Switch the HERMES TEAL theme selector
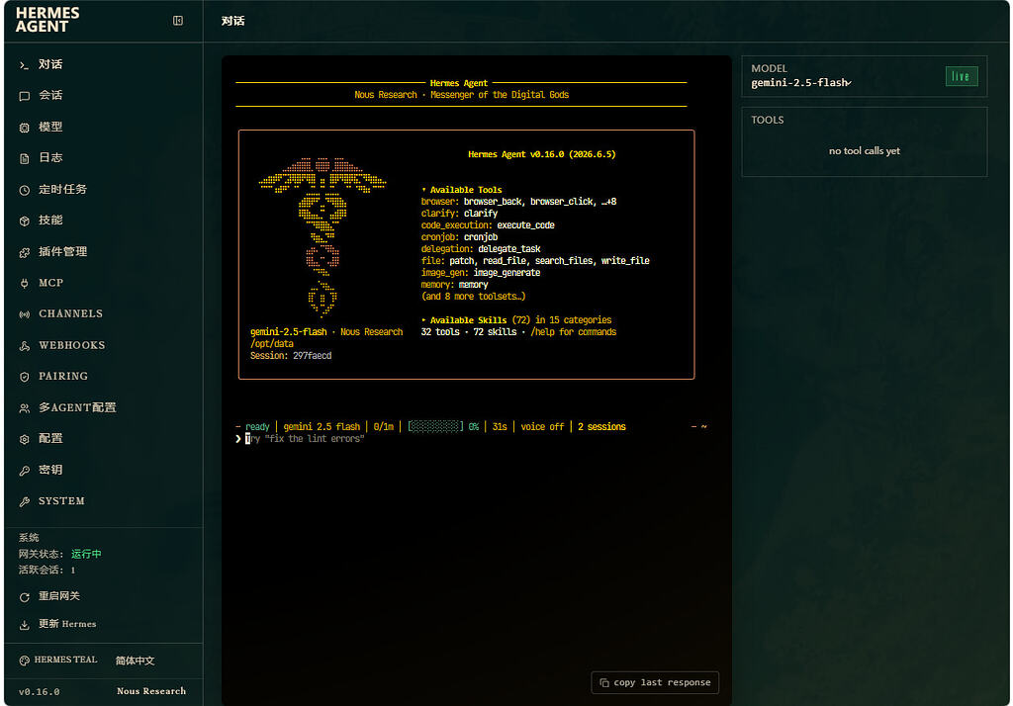1013x706 pixels. [x=58, y=661]
